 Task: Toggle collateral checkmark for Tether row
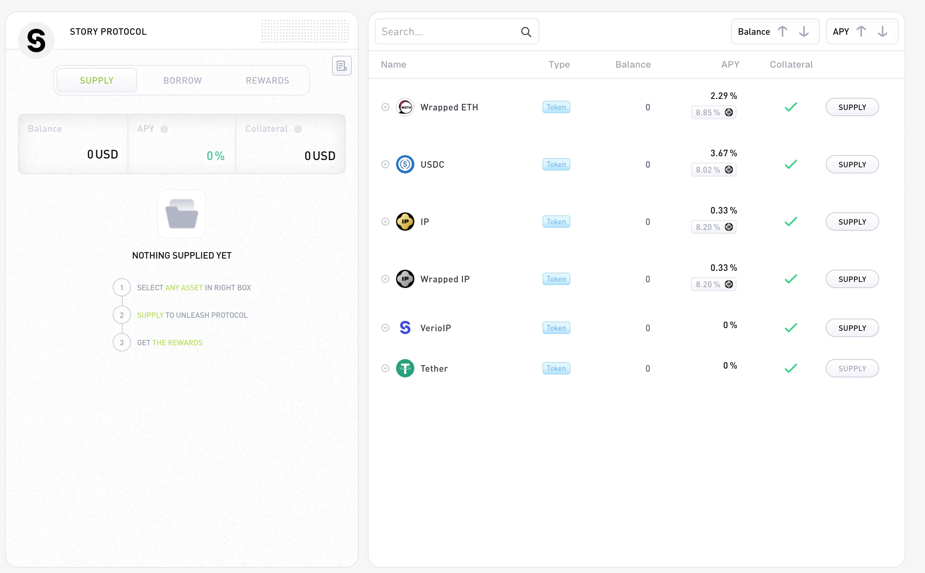[791, 369]
